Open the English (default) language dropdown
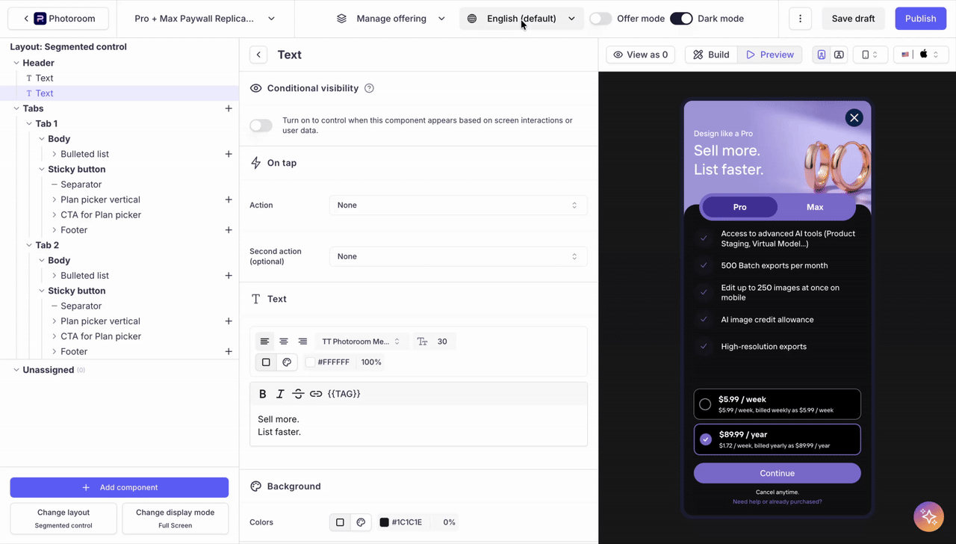 coord(521,19)
